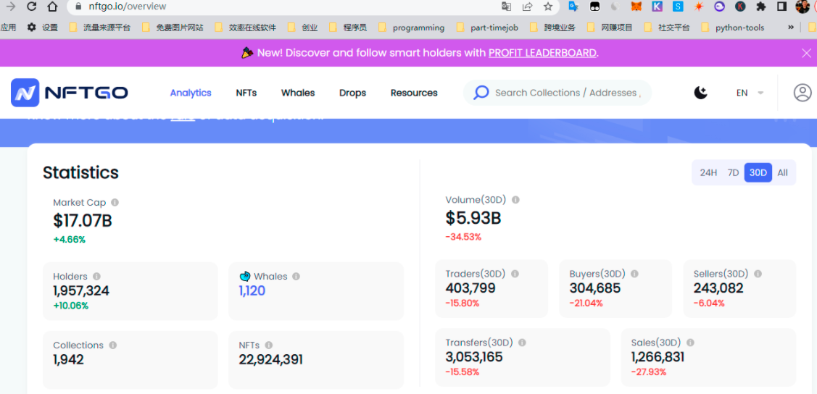This screenshot has height=394, width=817.
Task: Switch statistics to the 7D range
Action: tap(733, 172)
